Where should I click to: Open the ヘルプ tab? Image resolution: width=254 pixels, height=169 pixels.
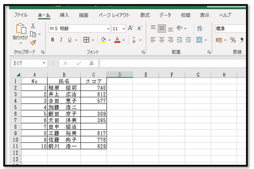225,15
